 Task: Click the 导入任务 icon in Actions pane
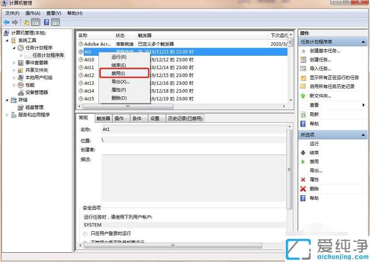click(303, 69)
